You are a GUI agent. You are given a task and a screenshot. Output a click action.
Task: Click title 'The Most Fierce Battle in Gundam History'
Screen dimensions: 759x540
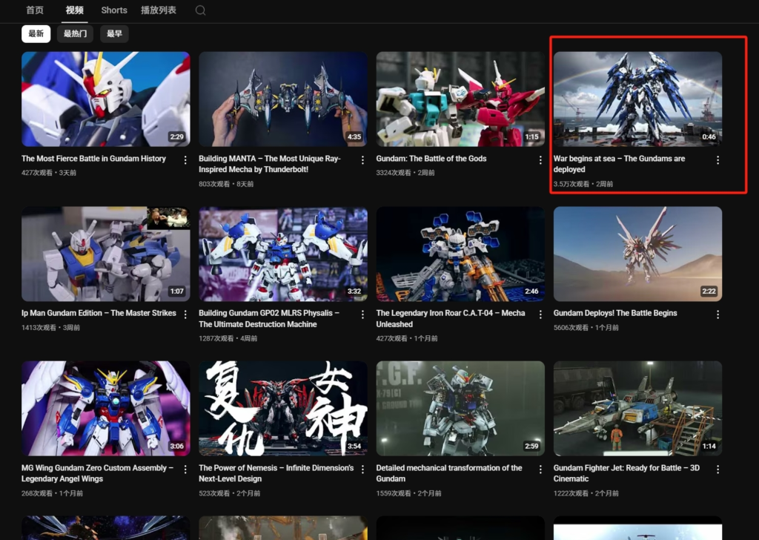coord(93,159)
